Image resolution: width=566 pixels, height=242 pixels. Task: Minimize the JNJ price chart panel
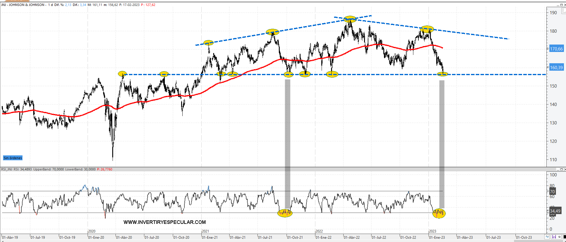click(558, 5)
